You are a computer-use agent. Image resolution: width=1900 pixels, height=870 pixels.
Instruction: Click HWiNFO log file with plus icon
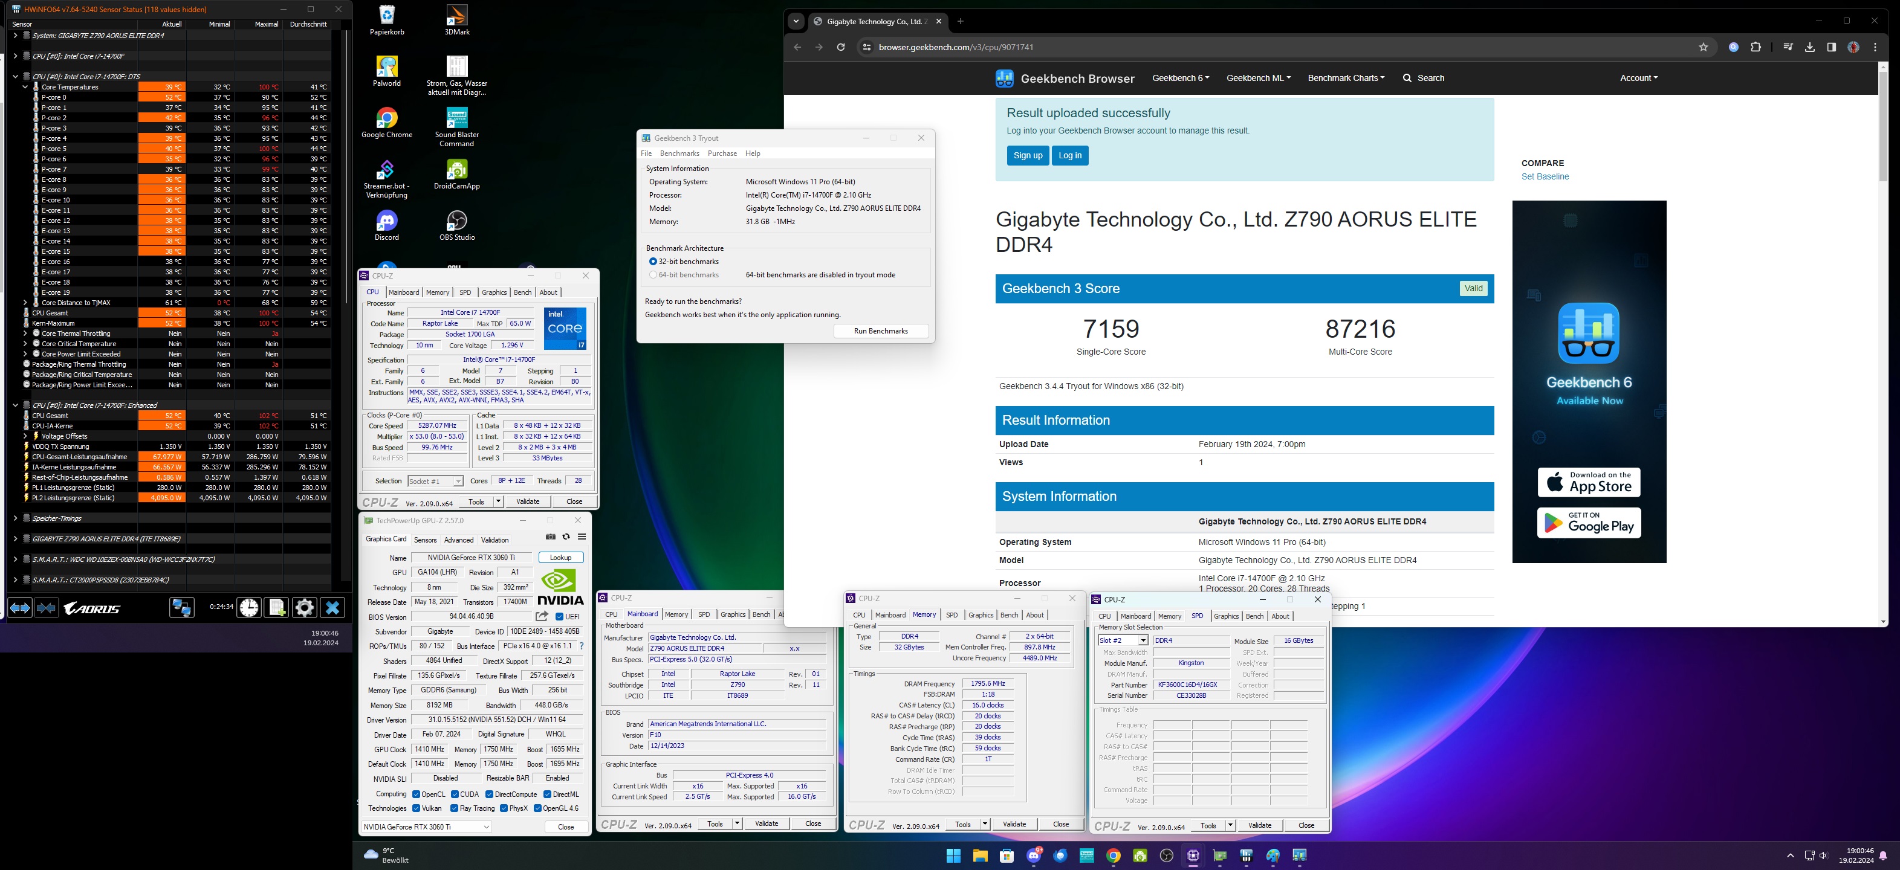click(277, 608)
